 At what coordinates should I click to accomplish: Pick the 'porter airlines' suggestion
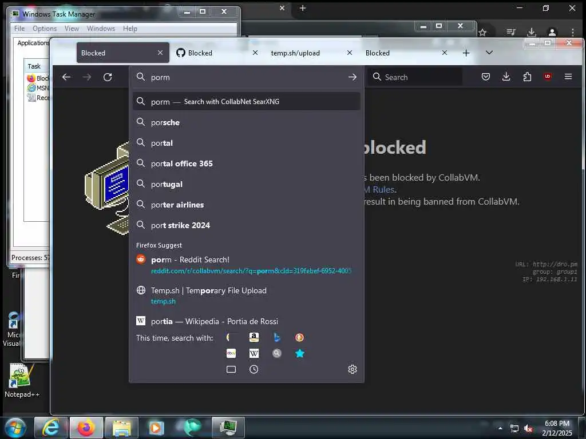246,205
